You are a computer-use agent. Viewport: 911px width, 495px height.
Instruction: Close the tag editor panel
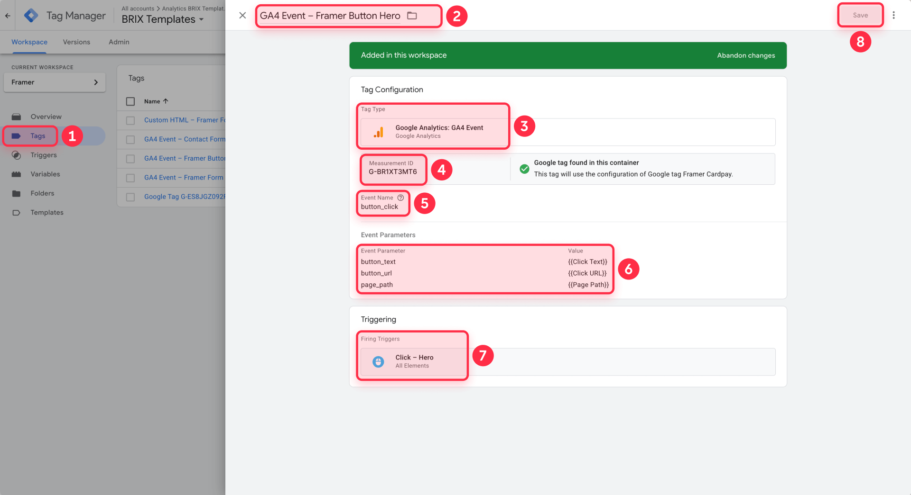pos(242,15)
